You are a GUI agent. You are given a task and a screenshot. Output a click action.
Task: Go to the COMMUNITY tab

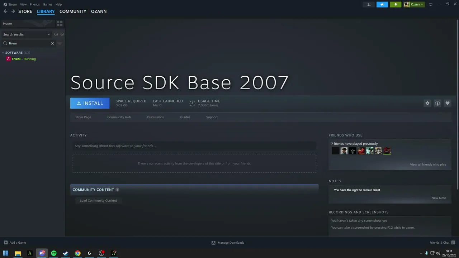pos(73,11)
